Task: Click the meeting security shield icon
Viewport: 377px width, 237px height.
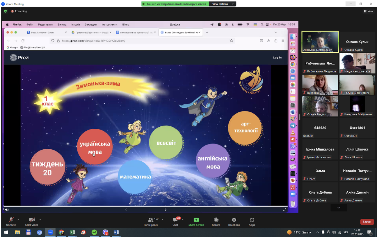Action: (5, 11)
